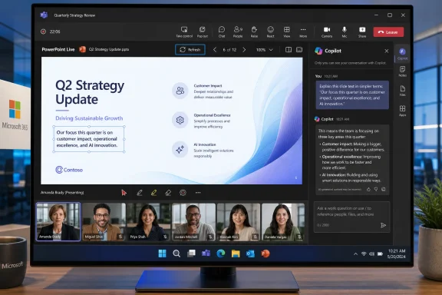Select Miguel Silva's video thumbnail
Viewport: 442px width, 295px height.
104,221
